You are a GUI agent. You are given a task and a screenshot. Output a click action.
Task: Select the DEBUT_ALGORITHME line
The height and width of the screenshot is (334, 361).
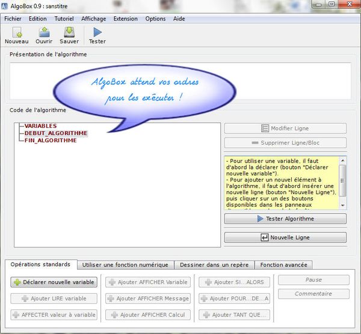[x=56, y=133]
